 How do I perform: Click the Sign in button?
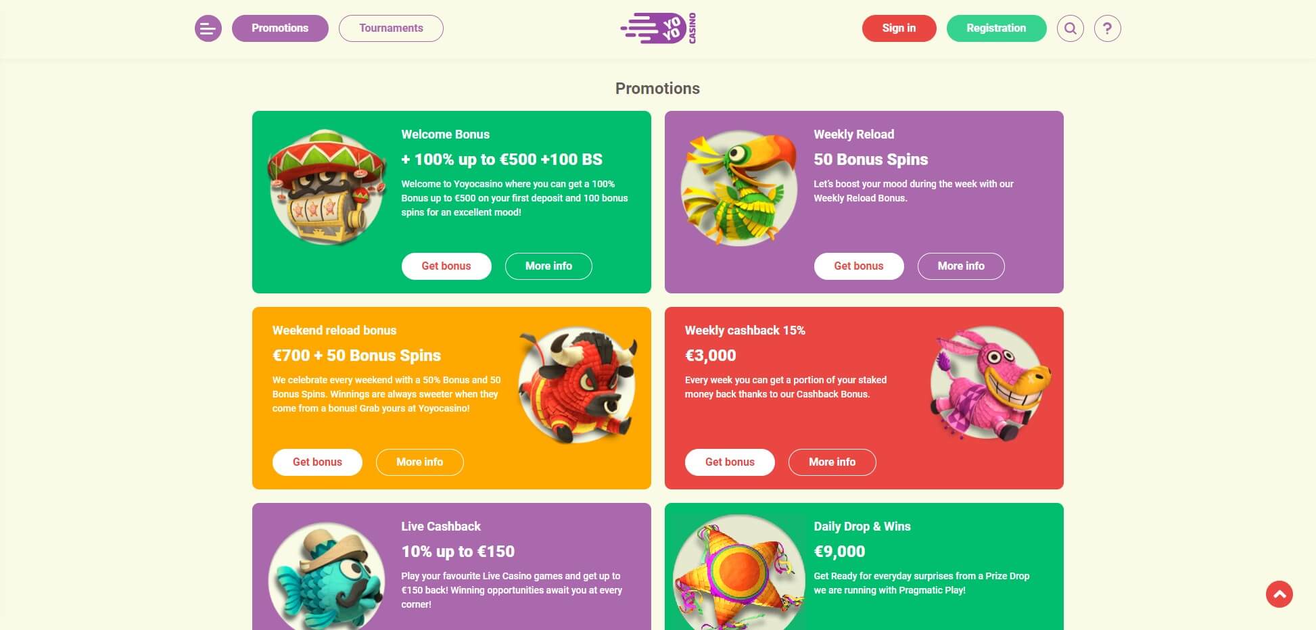click(x=899, y=28)
